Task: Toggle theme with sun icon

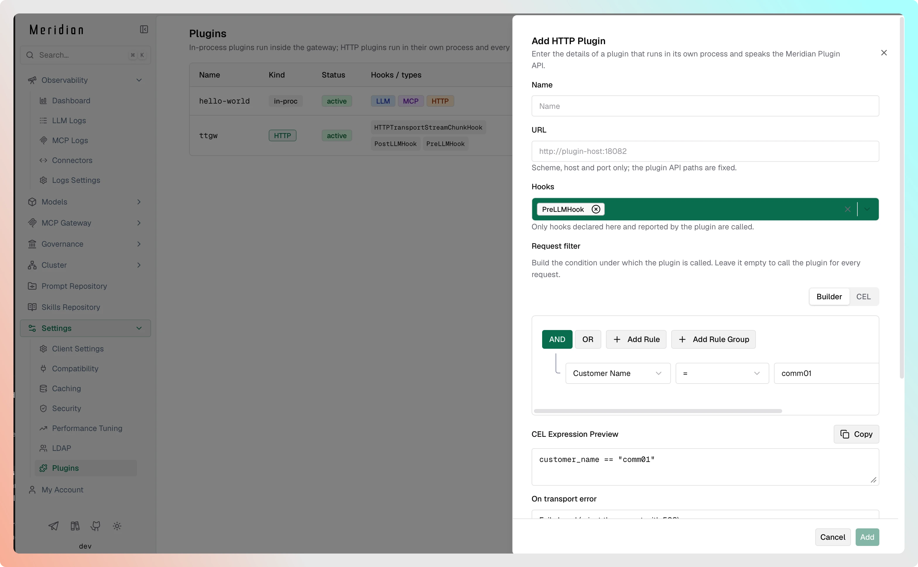Action: (117, 526)
